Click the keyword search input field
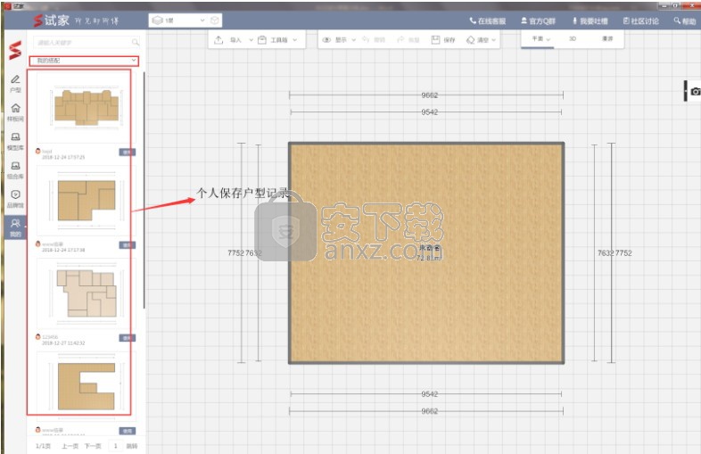Viewport: 701px width, 454px height. (x=82, y=43)
